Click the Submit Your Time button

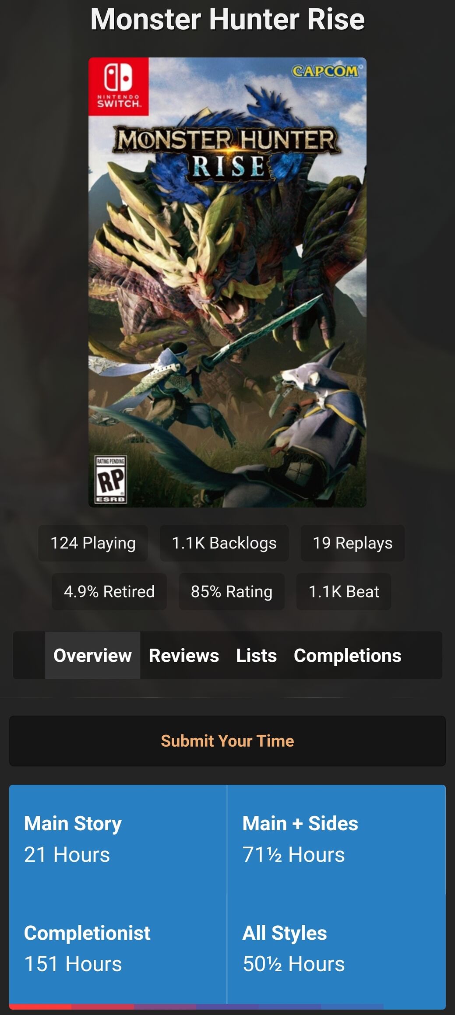[x=227, y=741]
